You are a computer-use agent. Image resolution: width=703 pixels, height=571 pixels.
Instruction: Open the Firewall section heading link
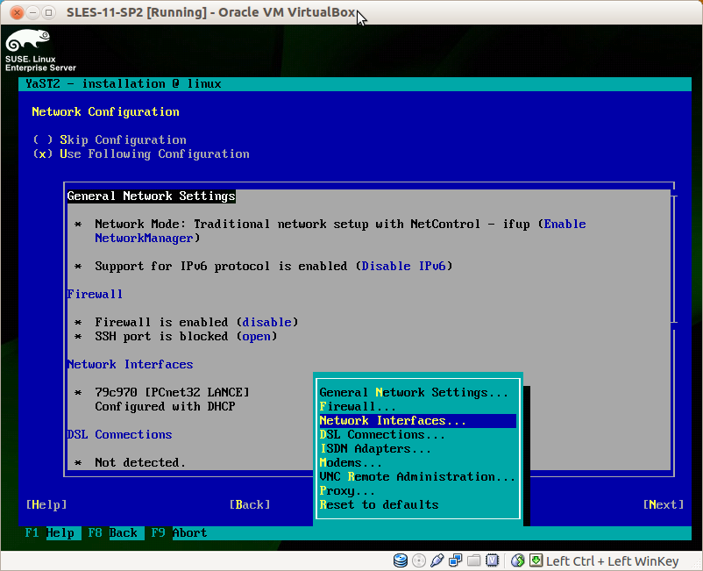pos(95,294)
